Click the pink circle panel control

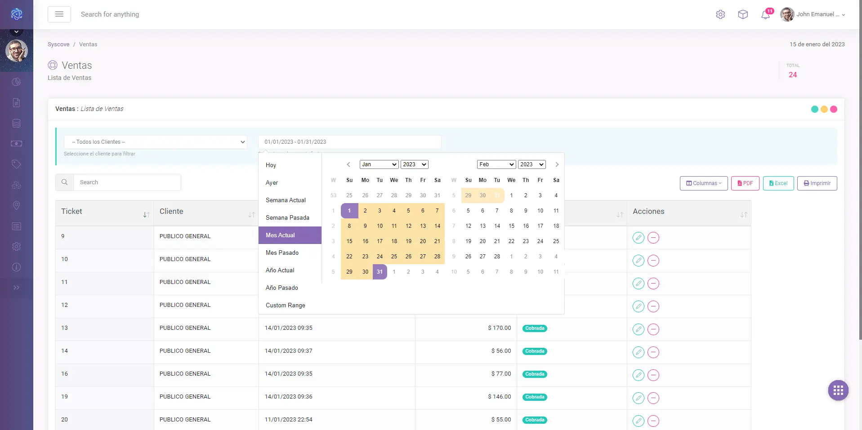click(x=833, y=109)
